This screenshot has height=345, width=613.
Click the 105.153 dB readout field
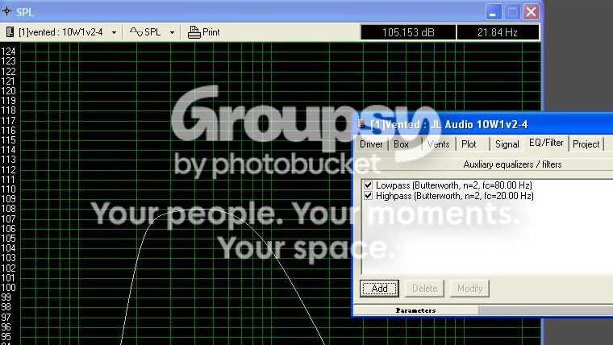[408, 32]
